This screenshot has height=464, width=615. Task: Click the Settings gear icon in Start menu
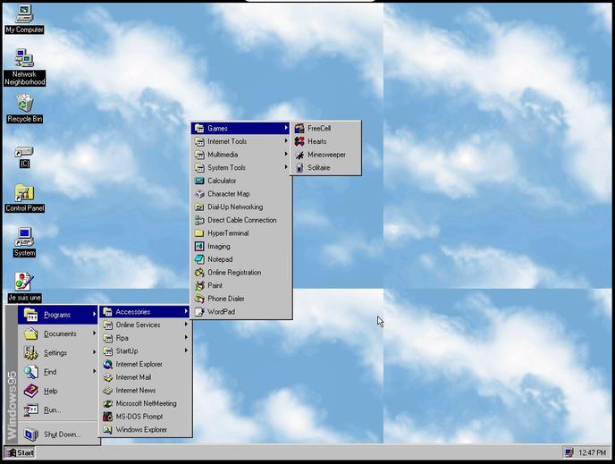[x=30, y=352]
